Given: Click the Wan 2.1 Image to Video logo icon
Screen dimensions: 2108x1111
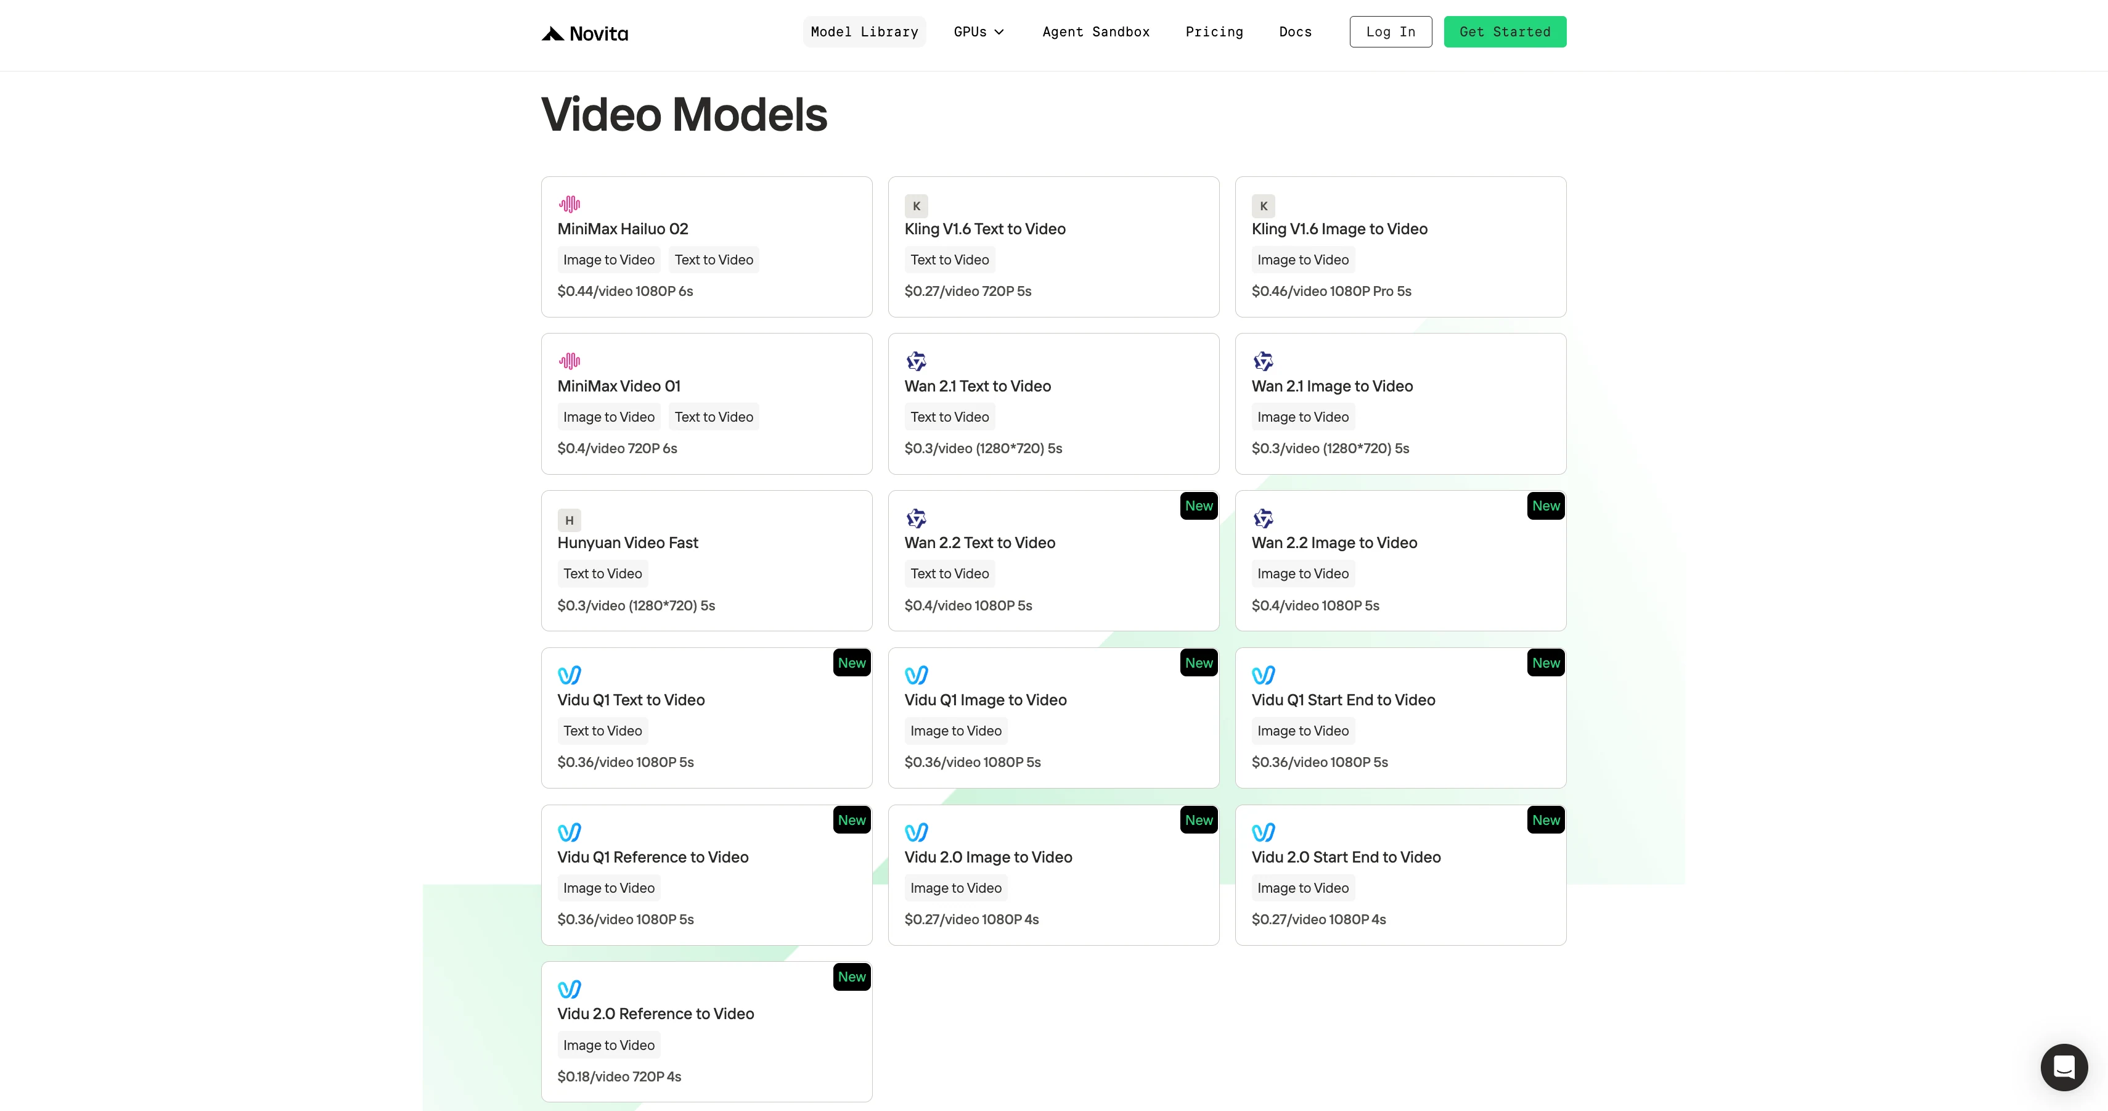Looking at the screenshot, I should tap(1264, 361).
